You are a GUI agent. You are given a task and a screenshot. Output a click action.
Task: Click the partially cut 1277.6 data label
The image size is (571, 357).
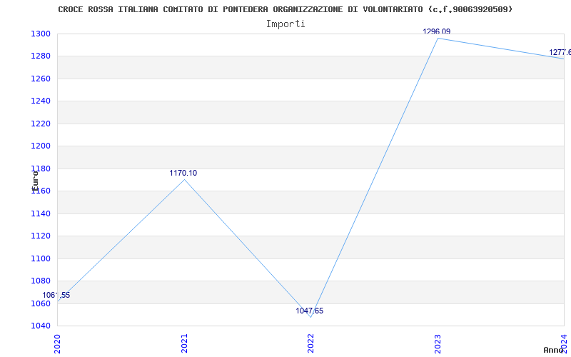[560, 52]
